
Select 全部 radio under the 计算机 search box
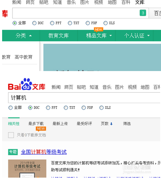coord(11,108)
